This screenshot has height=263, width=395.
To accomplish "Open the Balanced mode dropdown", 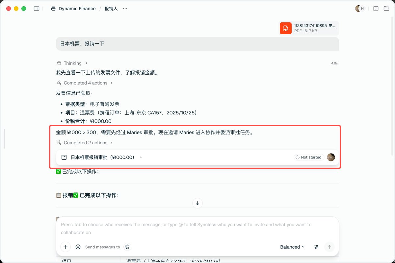I will [292, 247].
